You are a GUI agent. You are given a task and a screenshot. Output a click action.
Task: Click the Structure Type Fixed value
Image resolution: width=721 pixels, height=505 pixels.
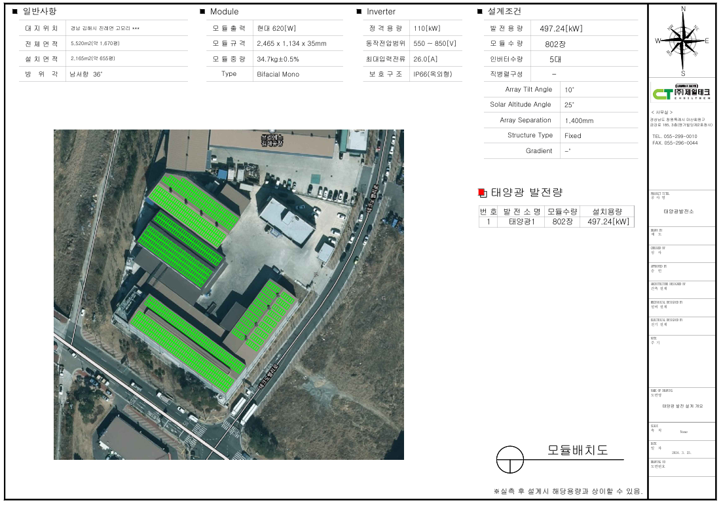pos(572,135)
